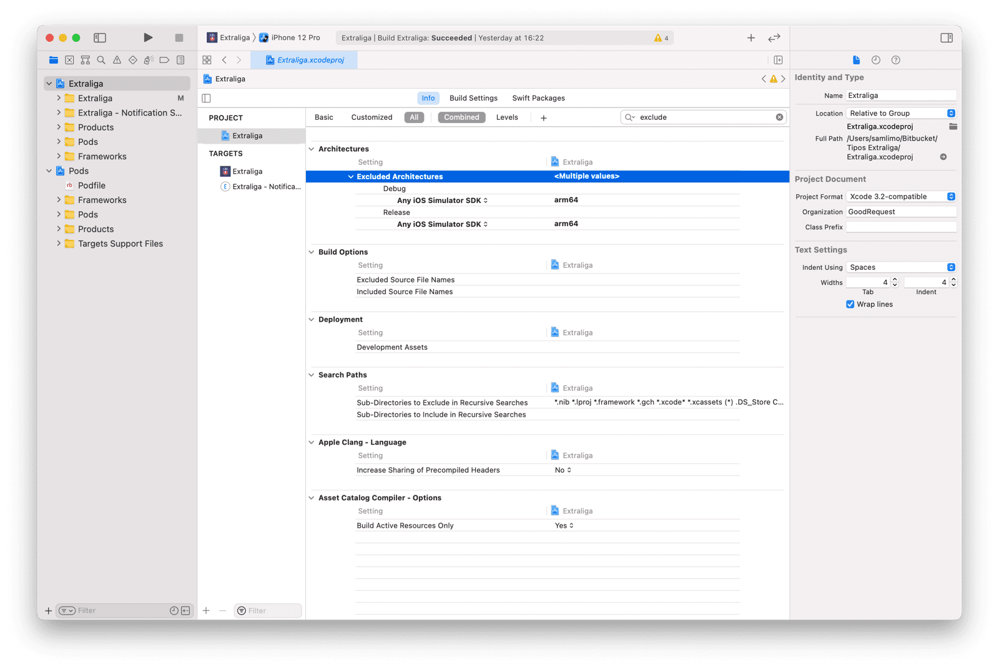
Task: Select Targets Support Files folder
Action: (x=120, y=244)
